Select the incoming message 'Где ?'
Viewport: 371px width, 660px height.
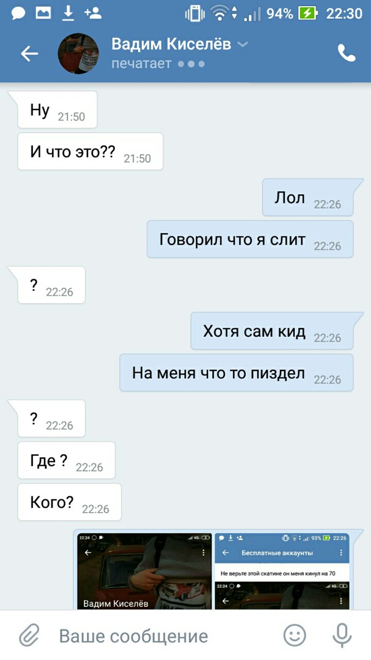(x=66, y=460)
